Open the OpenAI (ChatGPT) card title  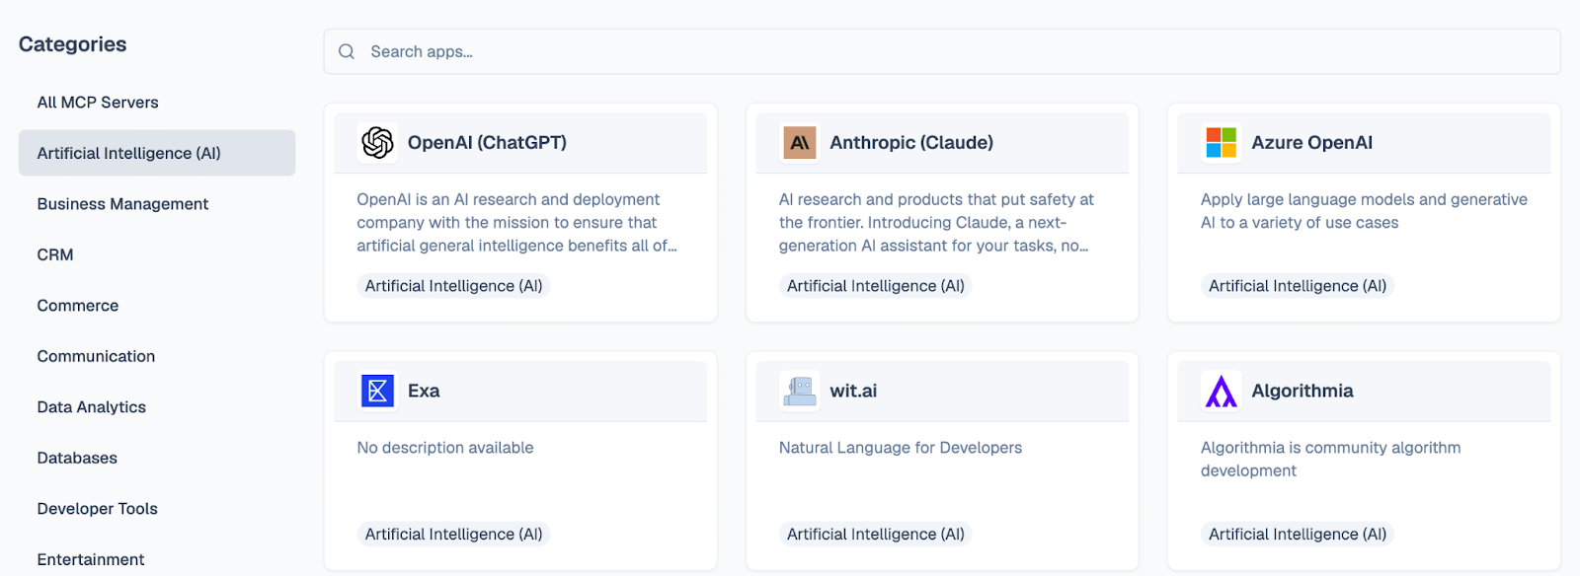coord(487,143)
